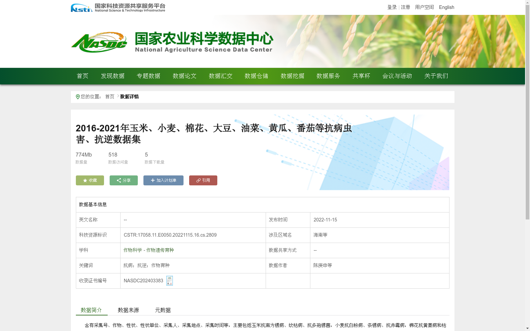This screenshot has height=331, width=530.
Task: Click the publish date 2022-11-15
Action: (325, 220)
